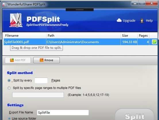Open Help via the person icon

(142, 21)
